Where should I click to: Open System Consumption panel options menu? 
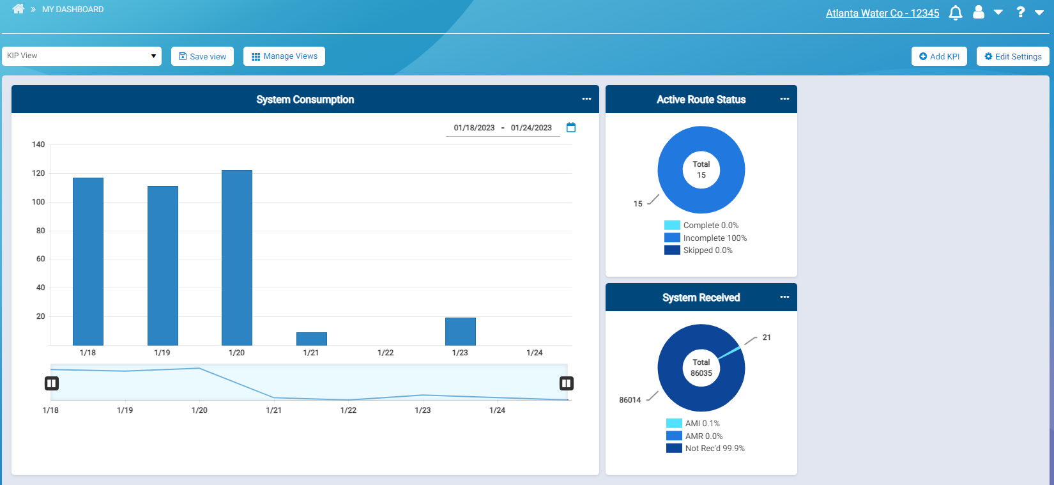(586, 99)
